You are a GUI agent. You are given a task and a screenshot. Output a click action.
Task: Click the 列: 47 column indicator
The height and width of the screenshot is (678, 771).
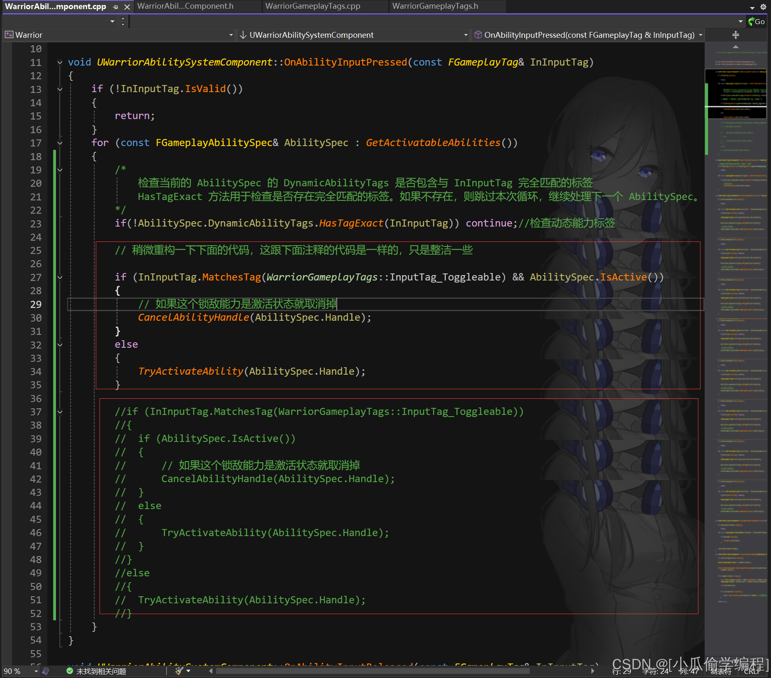[689, 671]
